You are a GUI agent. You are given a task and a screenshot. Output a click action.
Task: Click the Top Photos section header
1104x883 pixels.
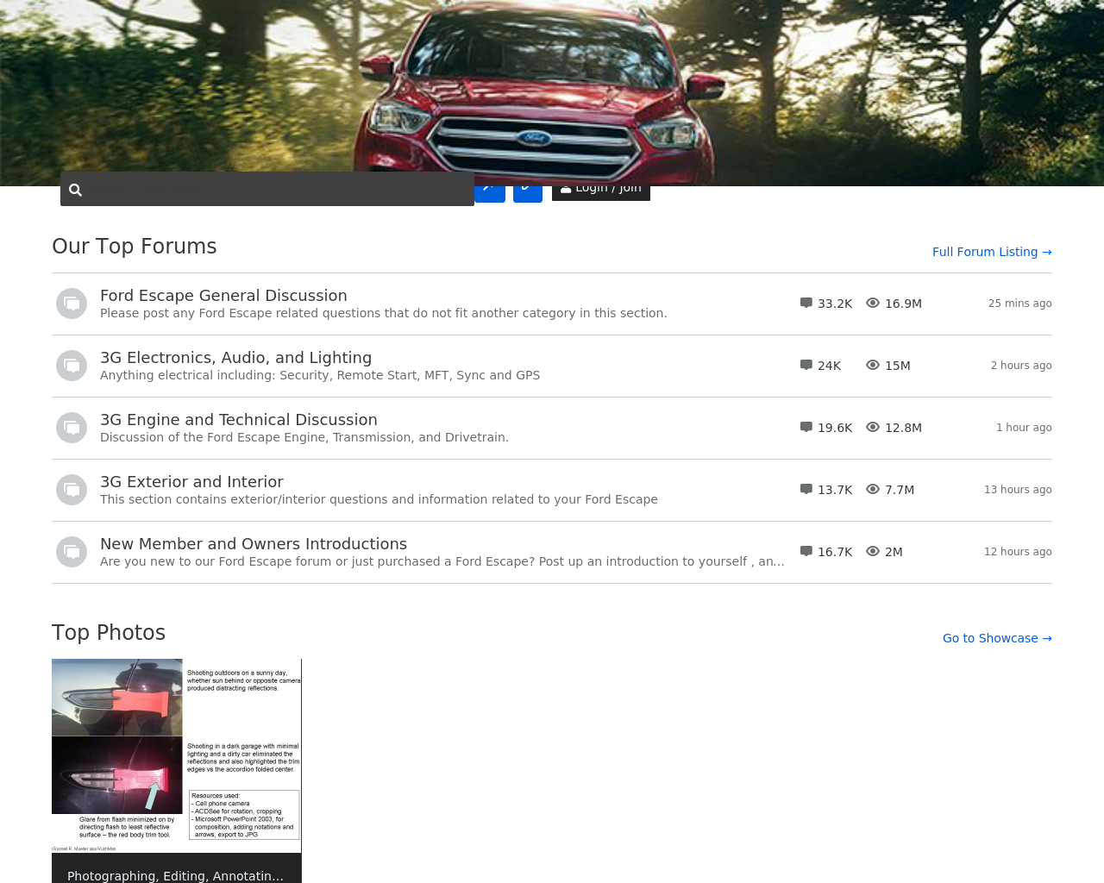coord(108,632)
